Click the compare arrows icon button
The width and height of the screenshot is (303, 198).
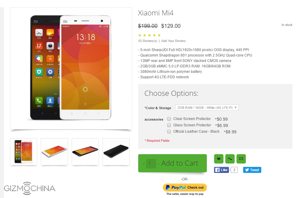[x=230, y=159]
